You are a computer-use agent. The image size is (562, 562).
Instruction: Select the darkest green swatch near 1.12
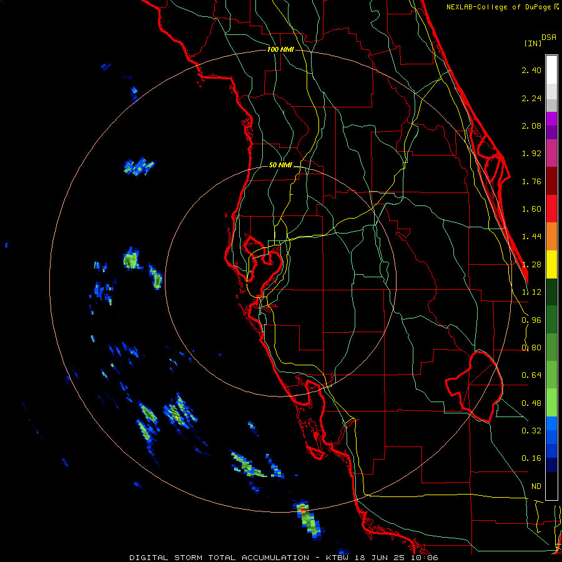(x=551, y=292)
